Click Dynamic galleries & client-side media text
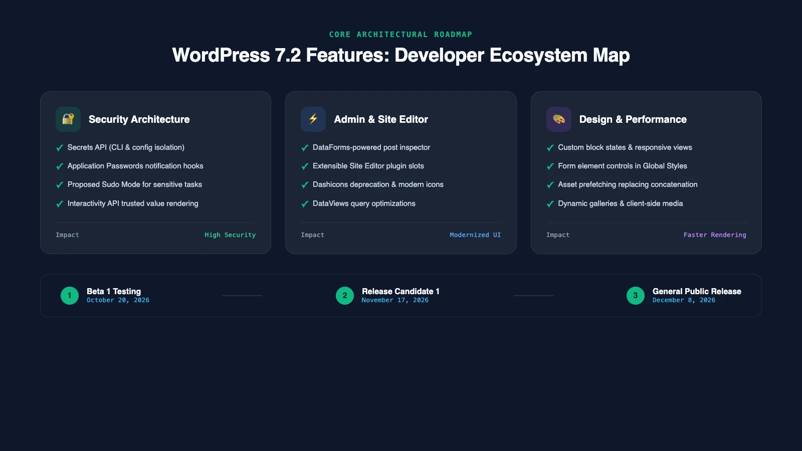Viewport: 802px width, 451px height. coord(621,203)
